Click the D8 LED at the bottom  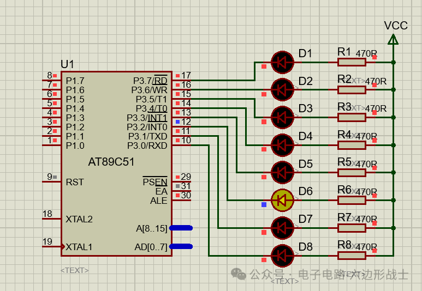[282, 256]
